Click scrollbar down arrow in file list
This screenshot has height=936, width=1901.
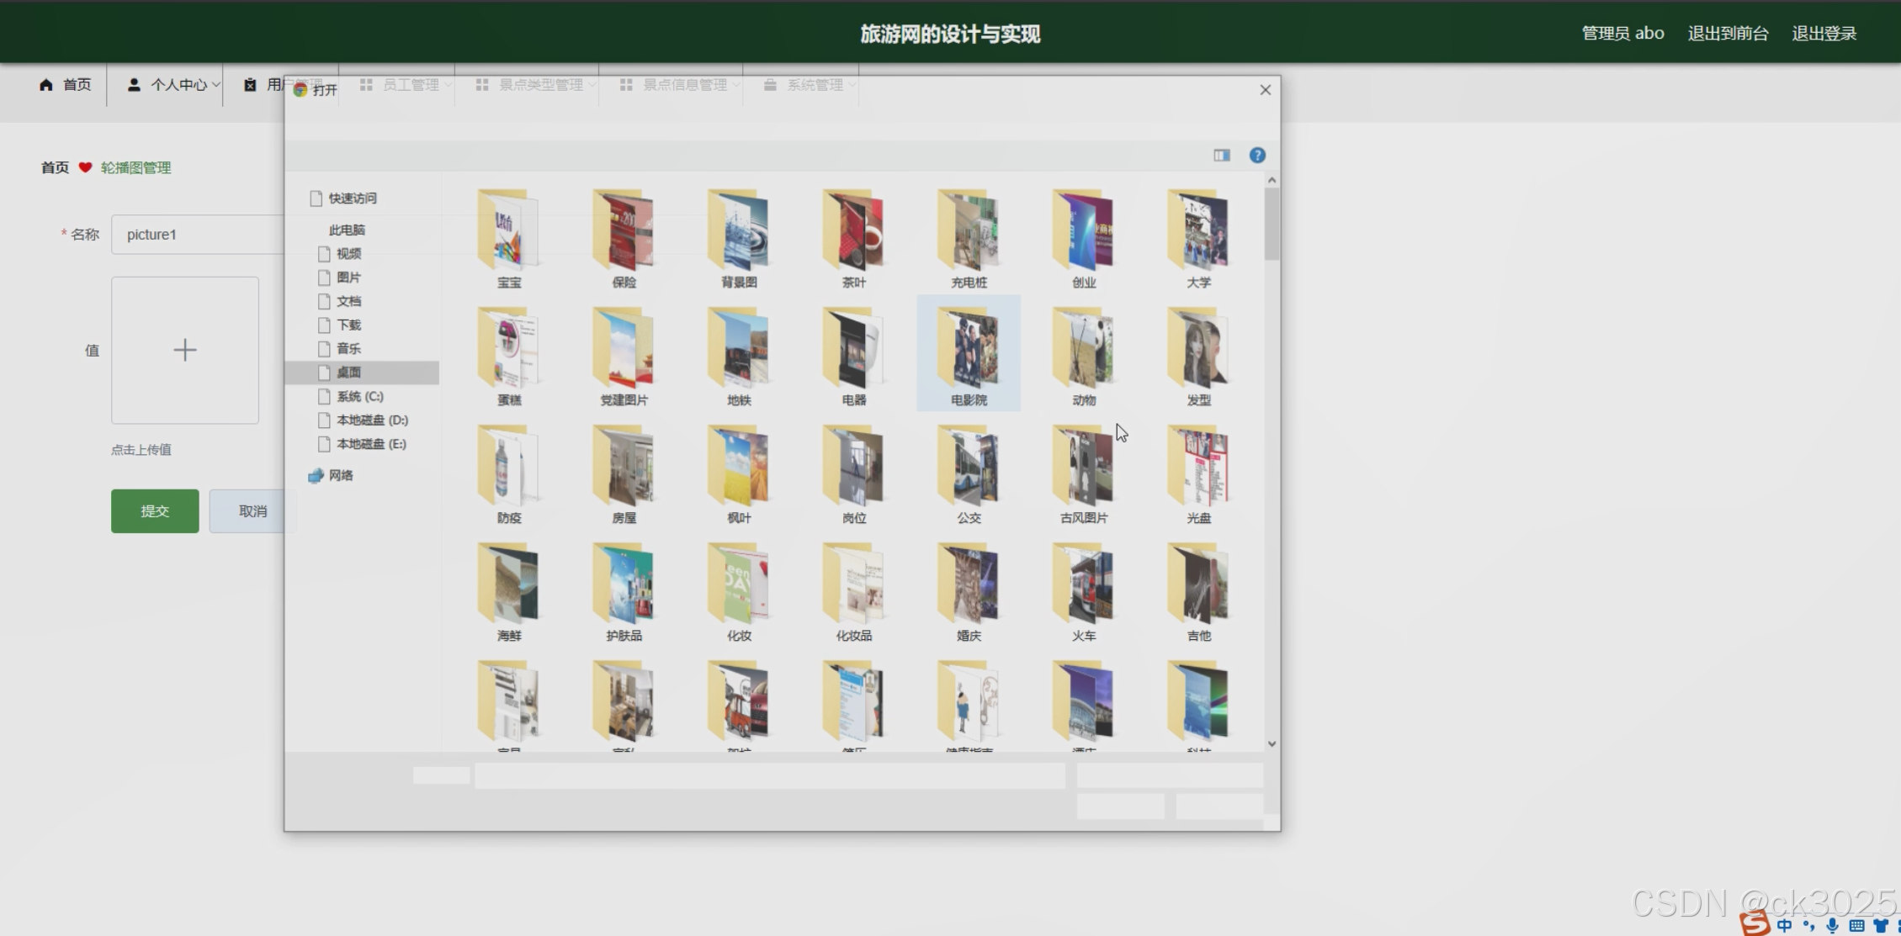(x=1272, y=744)
